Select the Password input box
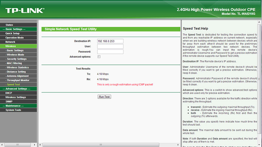 110,51
